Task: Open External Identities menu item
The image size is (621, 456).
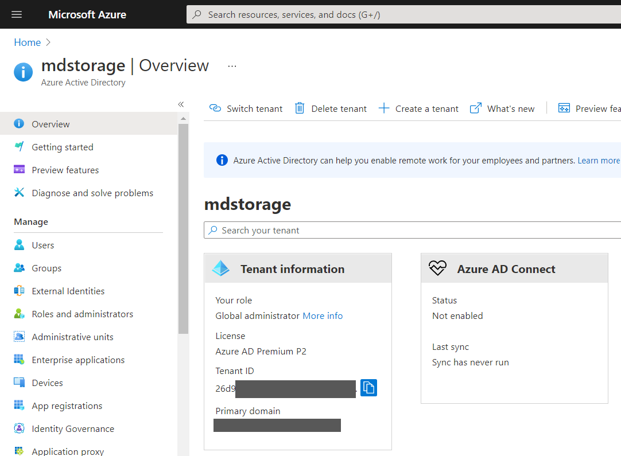Action: (x=89, y=291)
